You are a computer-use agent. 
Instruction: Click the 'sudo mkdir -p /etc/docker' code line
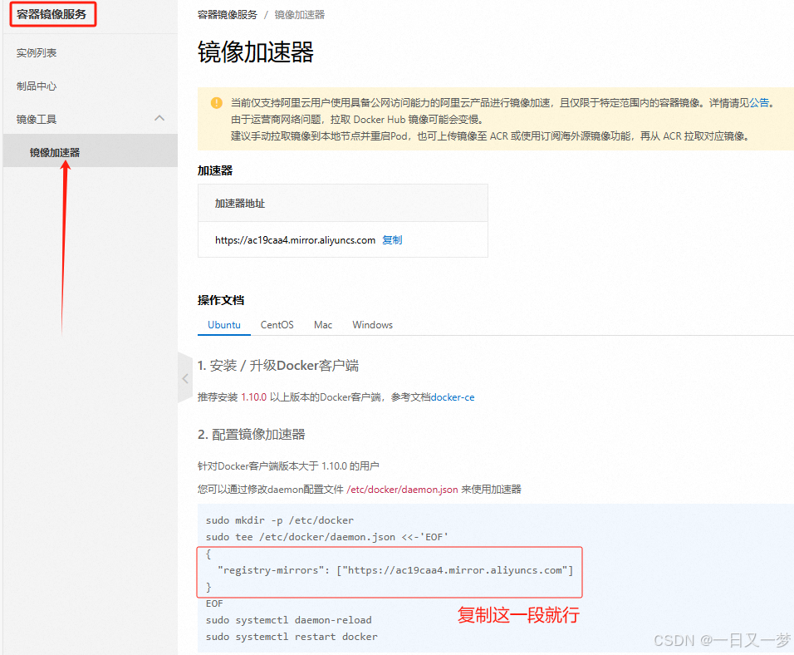[280, 520]
